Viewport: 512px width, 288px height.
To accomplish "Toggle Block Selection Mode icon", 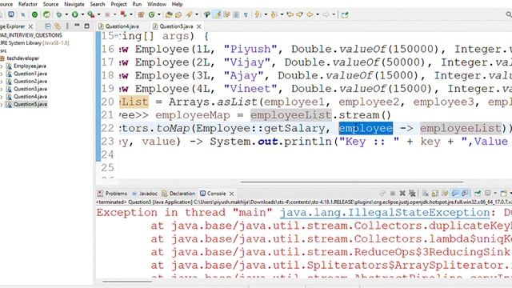I will (x=236, y=14).
